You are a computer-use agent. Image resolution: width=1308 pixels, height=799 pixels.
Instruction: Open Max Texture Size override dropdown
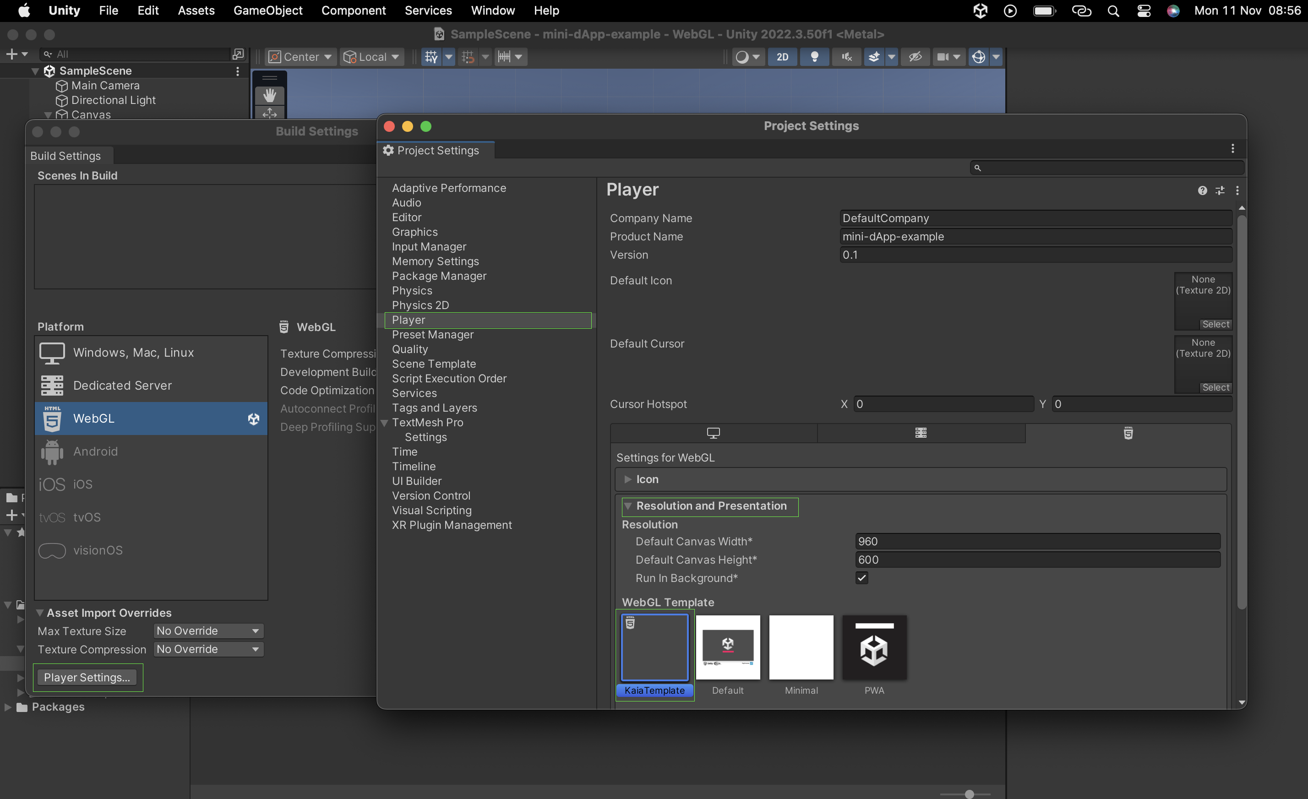[208, 631]
